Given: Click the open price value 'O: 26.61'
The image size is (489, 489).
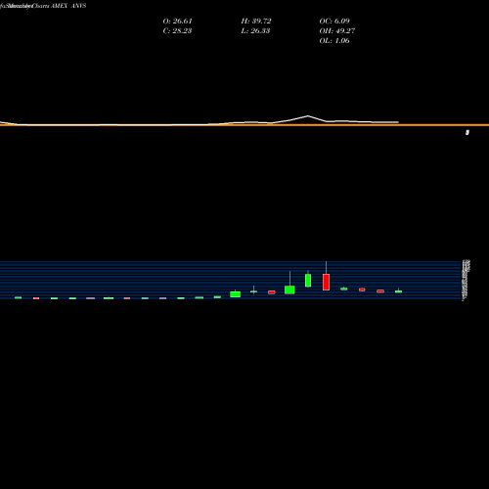Looking at the screenshot, I should (177, 22).
